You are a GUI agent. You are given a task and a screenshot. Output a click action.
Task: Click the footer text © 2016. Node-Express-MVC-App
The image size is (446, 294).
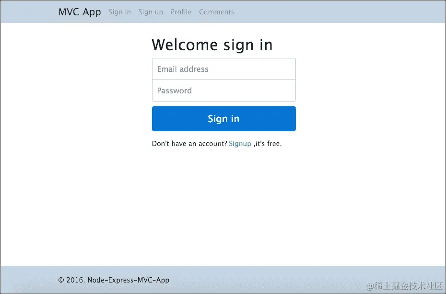[x=114, y=280]
